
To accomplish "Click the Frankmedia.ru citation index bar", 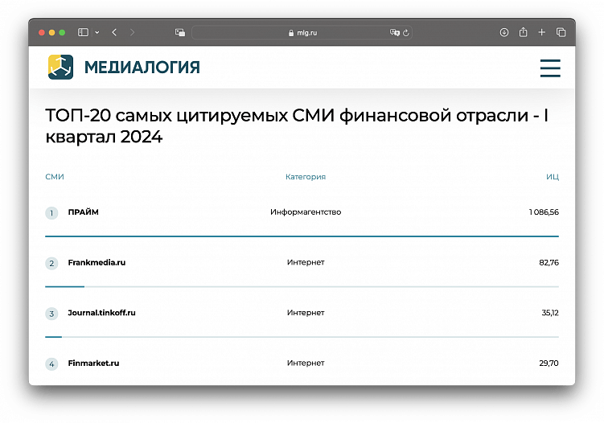I will 302,286.
